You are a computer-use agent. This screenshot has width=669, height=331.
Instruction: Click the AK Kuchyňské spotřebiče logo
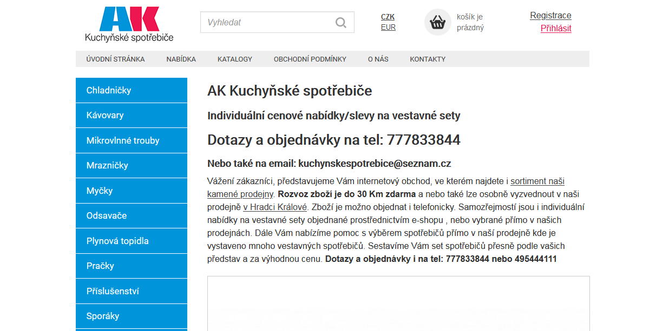(x=129, y=24)
